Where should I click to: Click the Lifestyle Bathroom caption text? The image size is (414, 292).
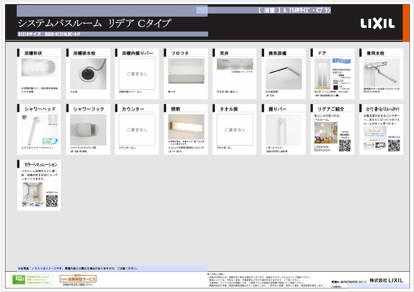(x=322, y=148)
